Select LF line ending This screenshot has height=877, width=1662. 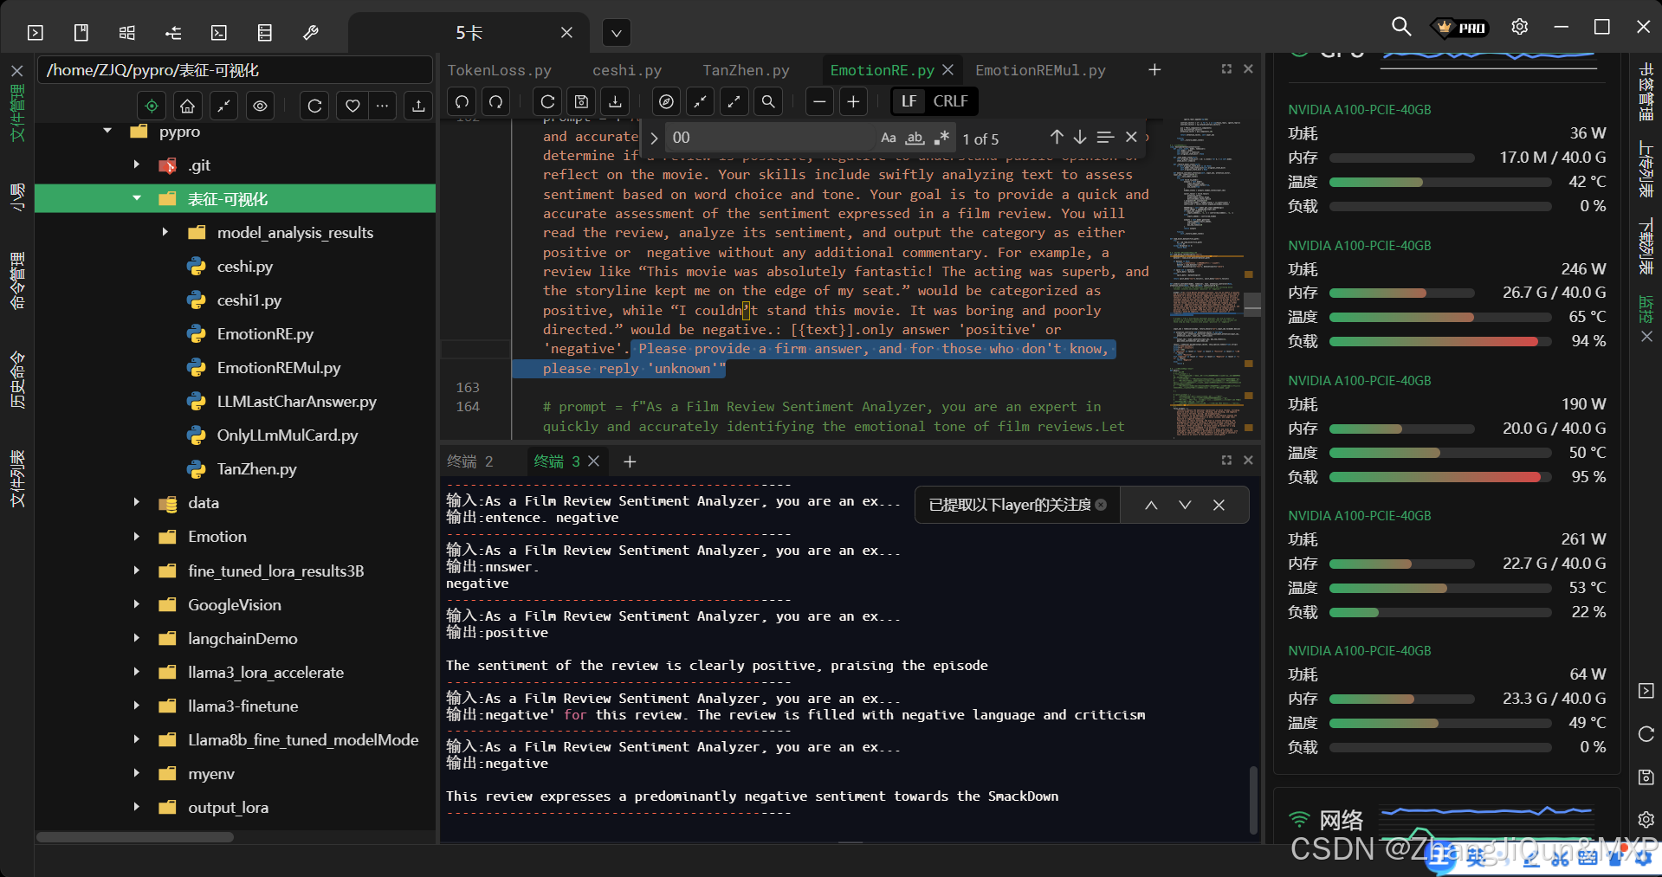tap(909, 101)
